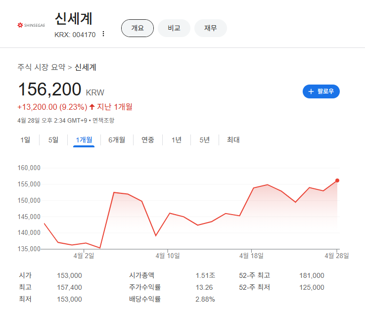This screenshot has width=365, height=312.
Task: Click the +13,200.00 (9.23%) change text
Action: (52, 107)
